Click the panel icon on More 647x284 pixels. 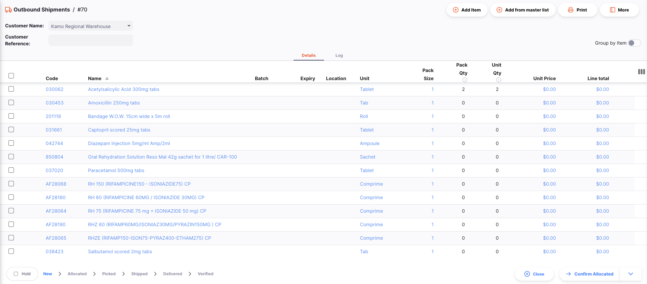pos(612,10)
